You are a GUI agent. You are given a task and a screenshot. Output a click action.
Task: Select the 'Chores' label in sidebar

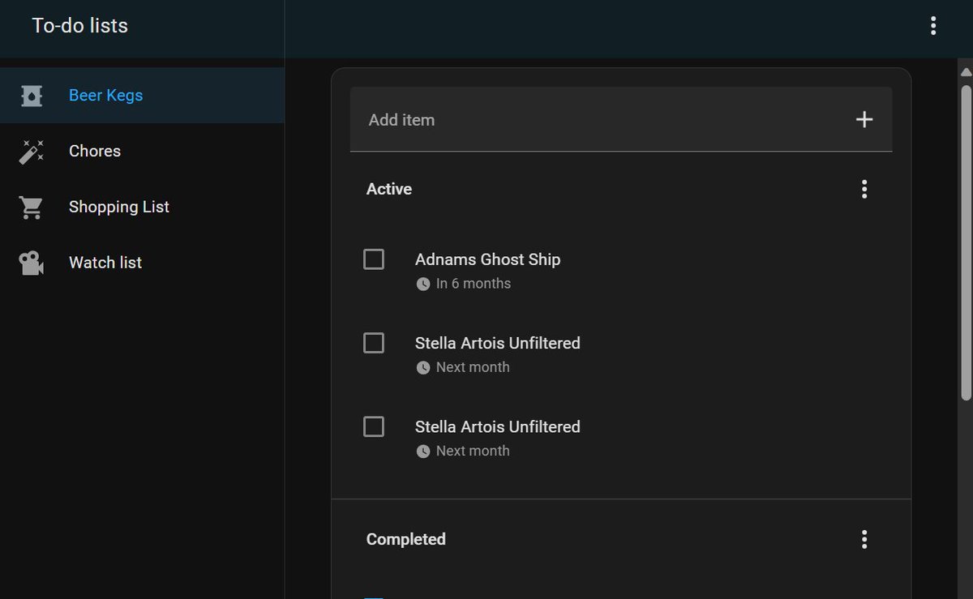click(95, 152)
